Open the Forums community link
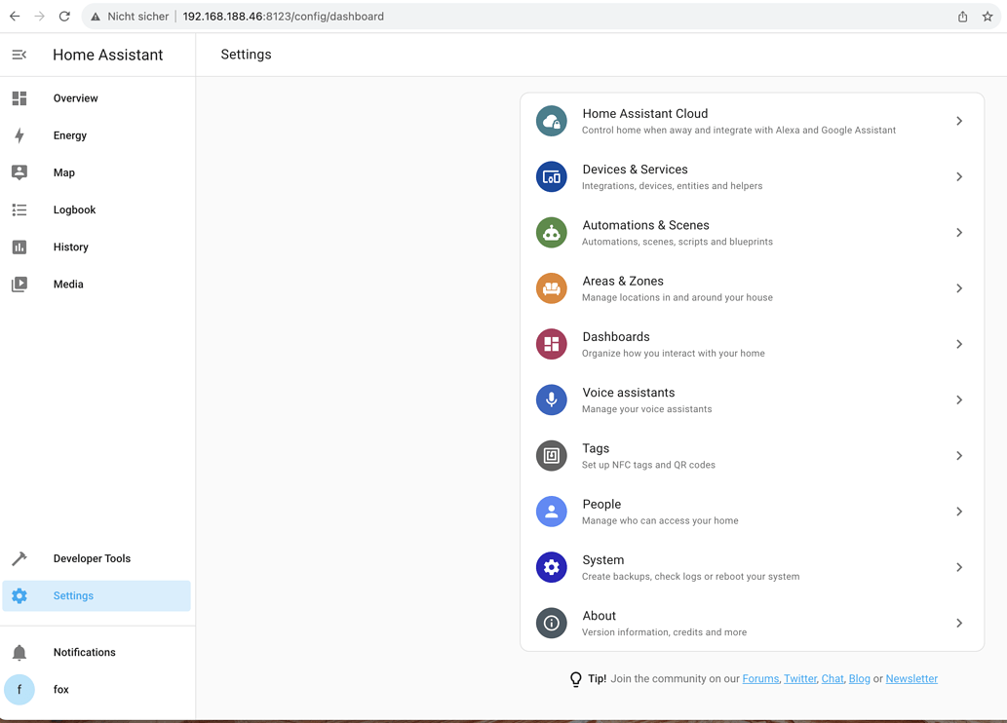This screenshot has width=1007, height=723. 760,678
